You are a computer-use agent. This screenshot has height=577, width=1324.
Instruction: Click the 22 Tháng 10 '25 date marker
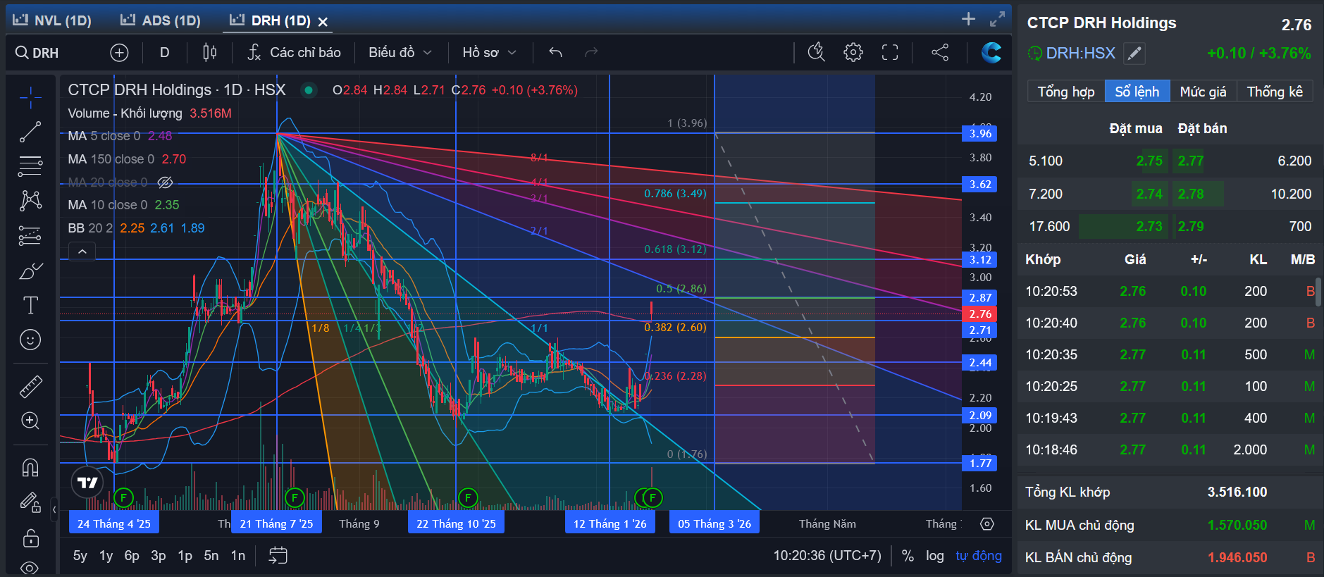click(x=456, y=523)
